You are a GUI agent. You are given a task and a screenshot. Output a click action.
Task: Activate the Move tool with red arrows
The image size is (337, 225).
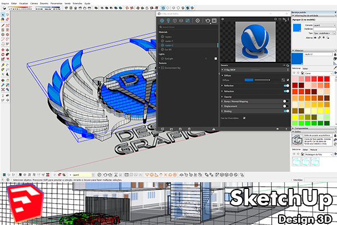3,49
